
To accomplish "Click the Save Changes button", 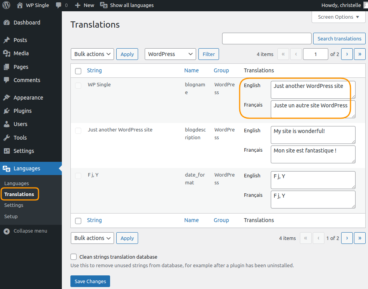I will 90,281.
